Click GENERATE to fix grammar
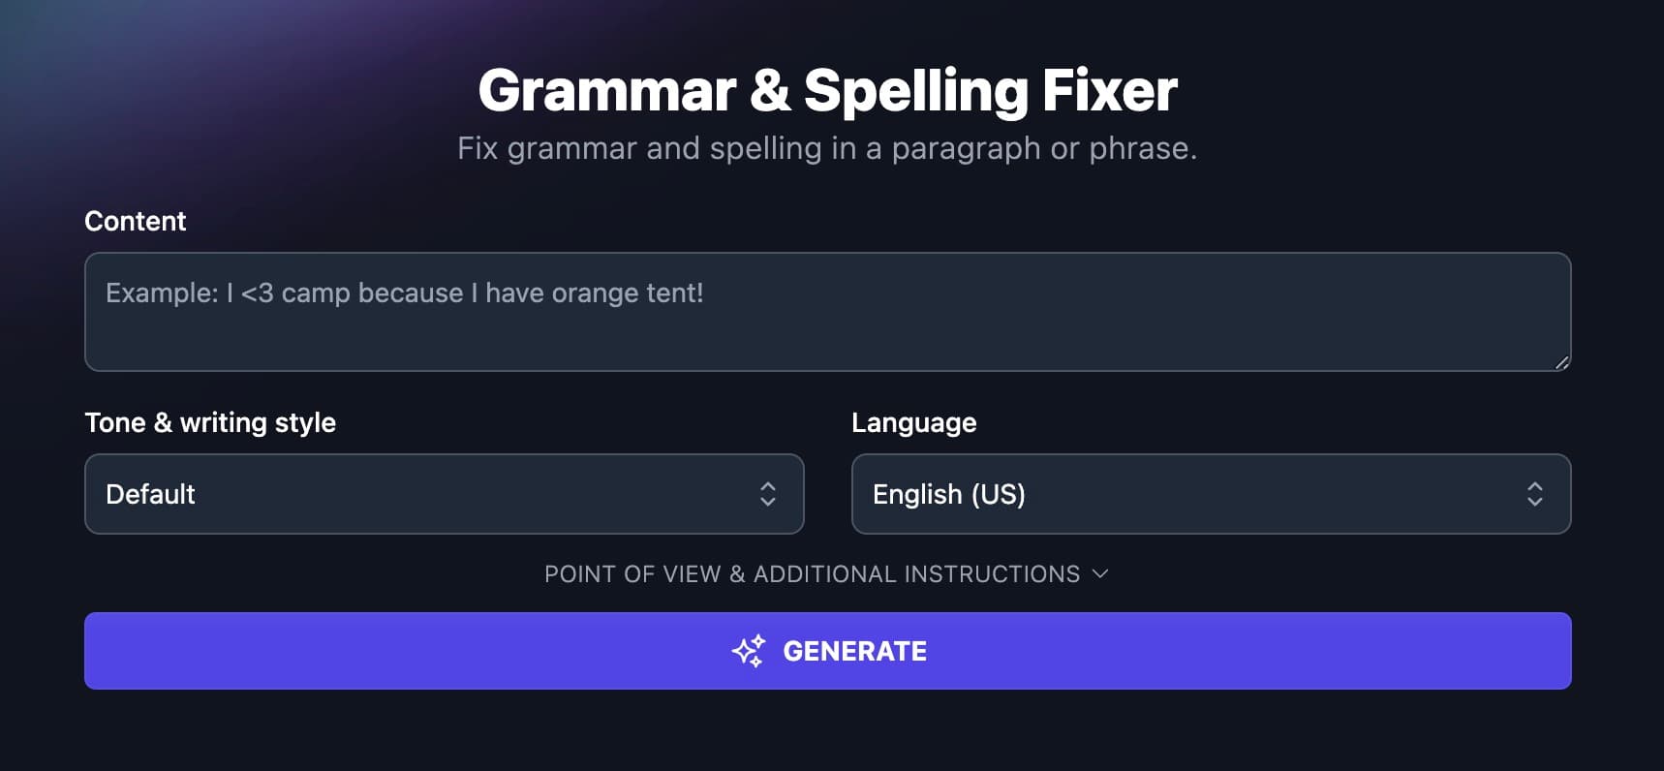The height and width of the screenshot is (771, 1664). [827, 650]
